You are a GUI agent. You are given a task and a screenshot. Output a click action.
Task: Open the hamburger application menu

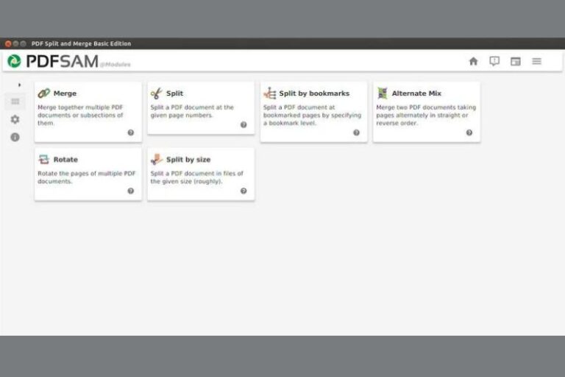(537, 61)
